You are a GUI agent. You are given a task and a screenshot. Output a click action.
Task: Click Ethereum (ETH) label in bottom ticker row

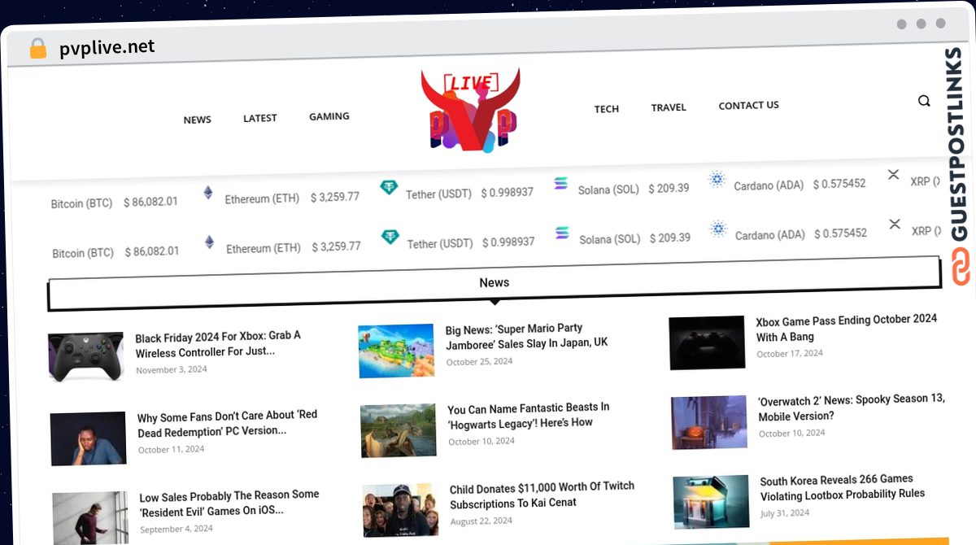(264, 248)
